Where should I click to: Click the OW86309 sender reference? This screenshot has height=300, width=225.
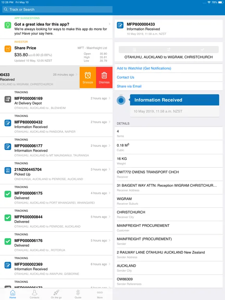(x=169, y=281)
